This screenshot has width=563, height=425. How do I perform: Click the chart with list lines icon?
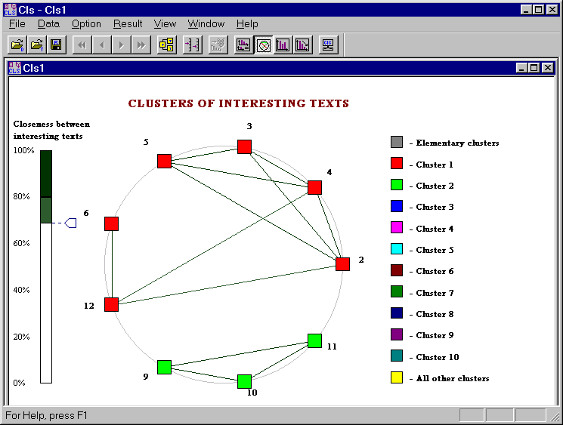[244, 45]
